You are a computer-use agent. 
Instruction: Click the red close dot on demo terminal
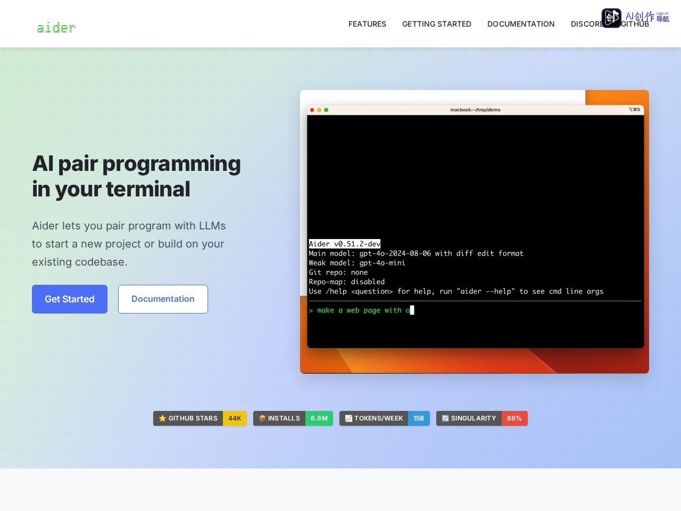tap(312, 110)
